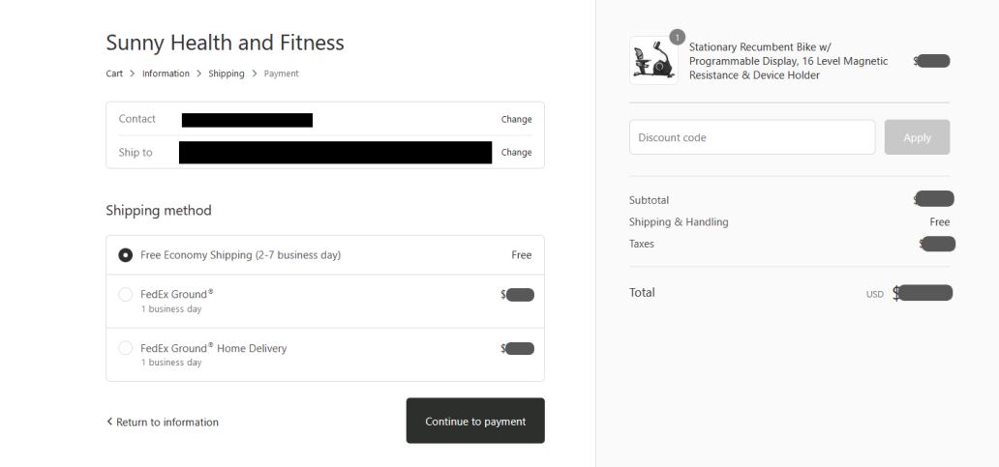Focus the Discount code field
This screenshot has width=999, height=467.
(752, 136)
